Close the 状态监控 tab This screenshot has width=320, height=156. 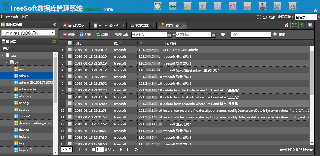point(154,26)
